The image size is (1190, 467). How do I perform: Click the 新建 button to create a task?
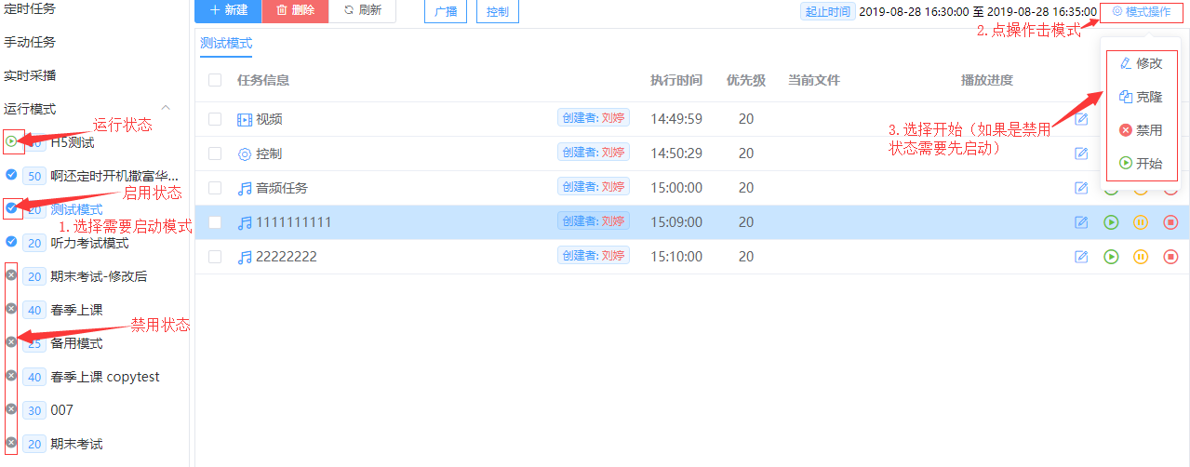coord(228,10)
